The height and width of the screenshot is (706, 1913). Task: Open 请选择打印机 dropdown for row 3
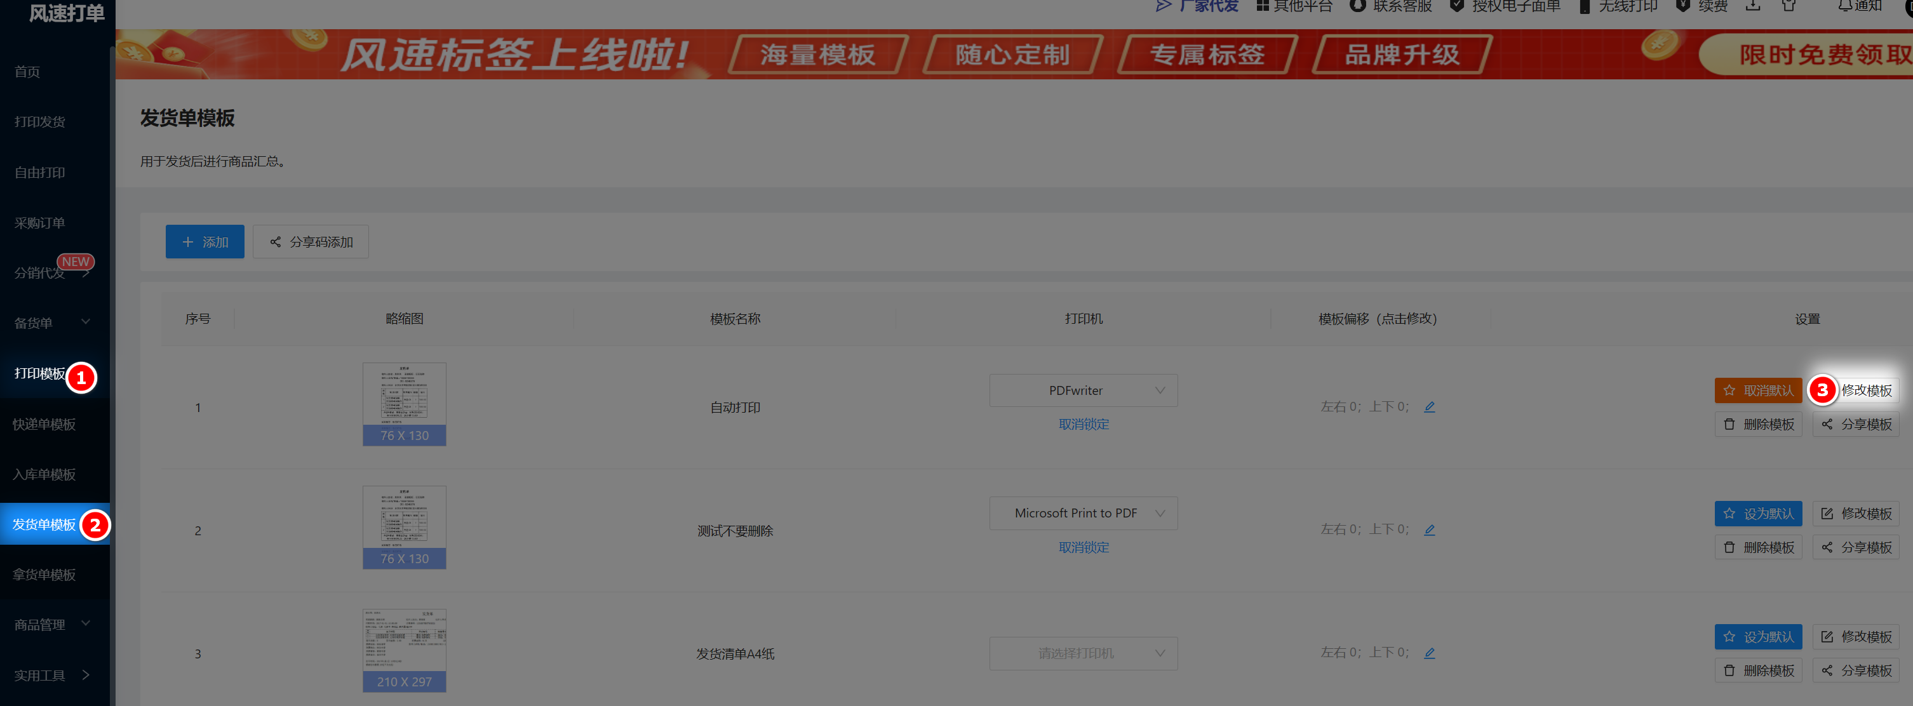[x=1083, y=653]
